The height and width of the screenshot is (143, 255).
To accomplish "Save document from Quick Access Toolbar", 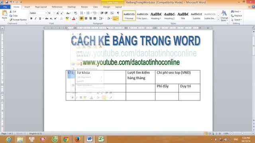I will click(7, 2).
